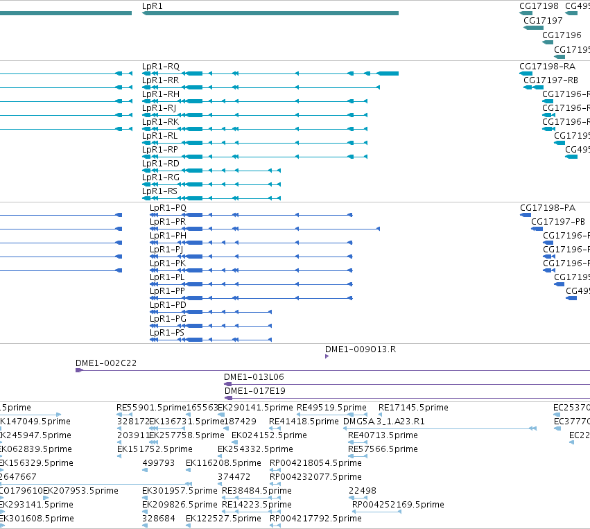Open transcript LpR1-RS

159,191
